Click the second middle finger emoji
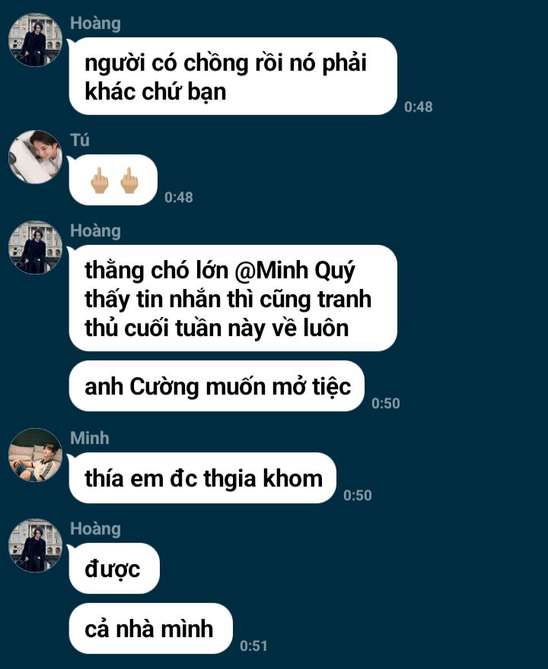Screen dimensions: 548x669 click(129, 180)
